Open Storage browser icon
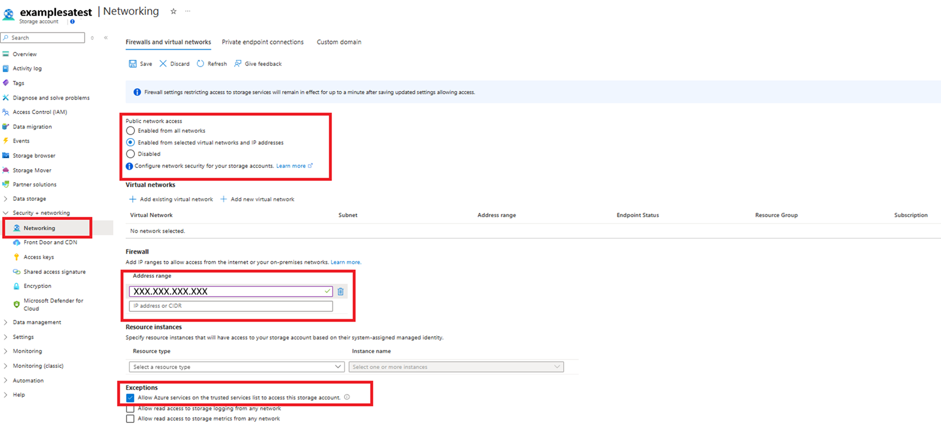Viewport: 941px width, 431px height. (6, 155)
